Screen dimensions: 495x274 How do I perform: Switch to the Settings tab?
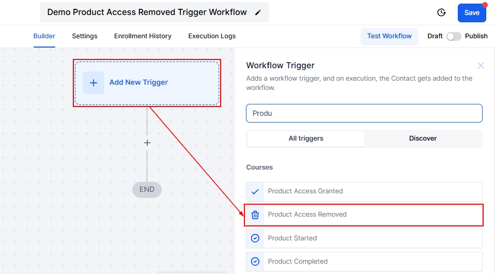pyautogui.click(x=85, y=36)
